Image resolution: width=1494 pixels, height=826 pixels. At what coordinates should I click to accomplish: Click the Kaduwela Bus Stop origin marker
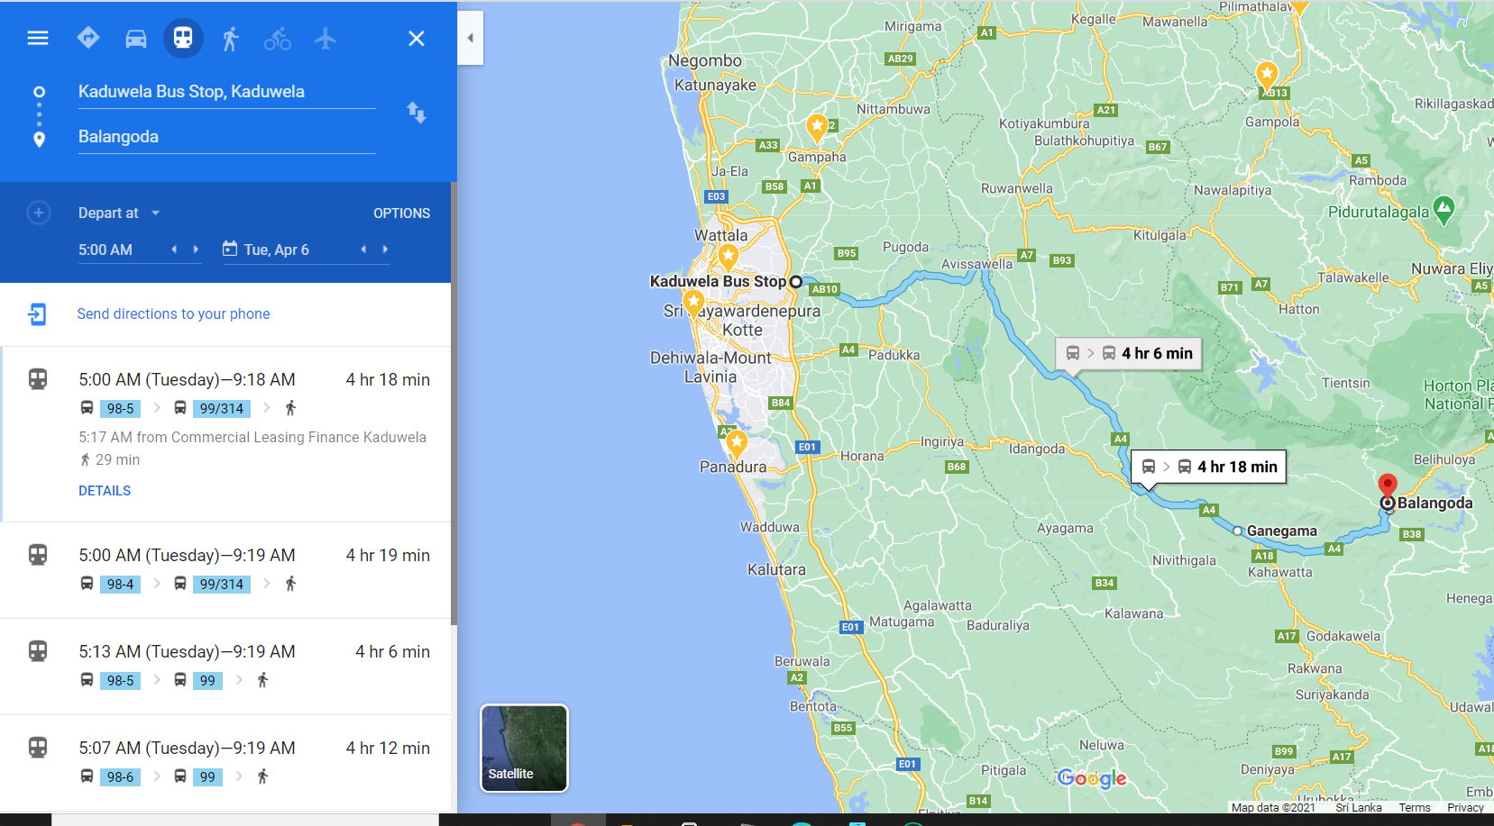click(x=796, y=282)
